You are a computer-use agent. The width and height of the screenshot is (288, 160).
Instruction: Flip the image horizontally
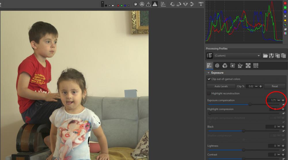(185, 4)
